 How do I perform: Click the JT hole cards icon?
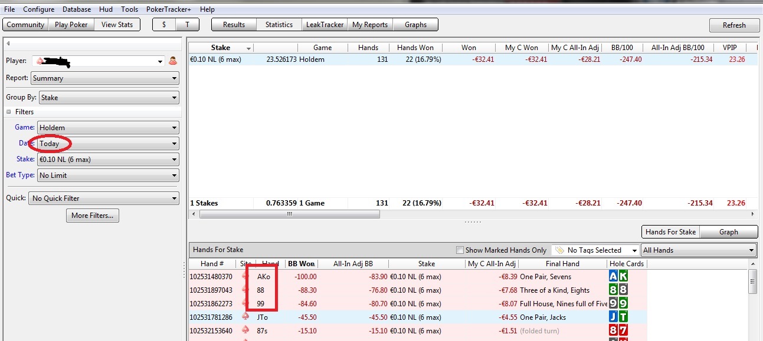tap(618, 317)
